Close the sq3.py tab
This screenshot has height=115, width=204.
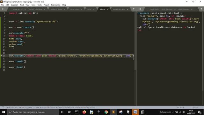(107, 9)
